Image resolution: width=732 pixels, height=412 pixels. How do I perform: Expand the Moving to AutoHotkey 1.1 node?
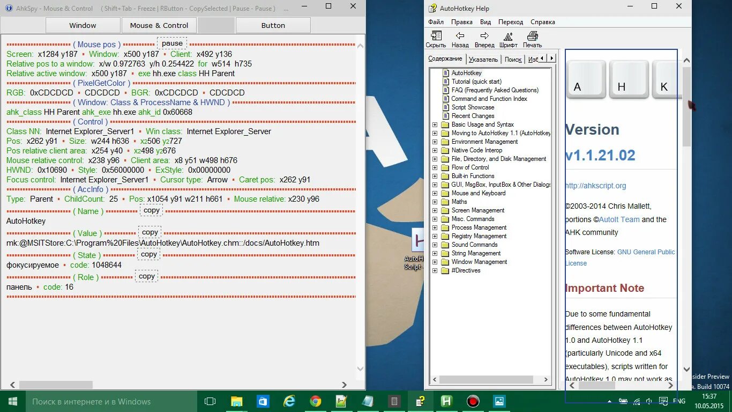(x=435, y=133)
